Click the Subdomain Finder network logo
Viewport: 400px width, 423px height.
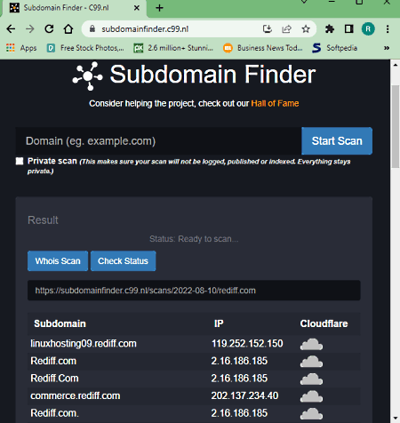click(88, 76)
